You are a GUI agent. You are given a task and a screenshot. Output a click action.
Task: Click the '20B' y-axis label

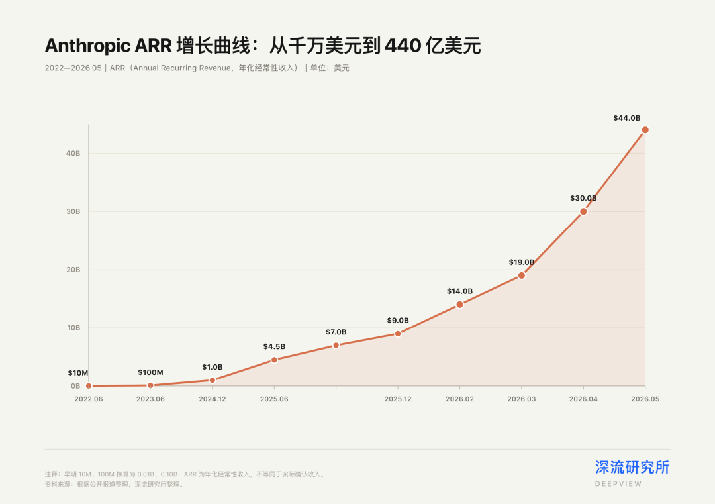[73, 270]
